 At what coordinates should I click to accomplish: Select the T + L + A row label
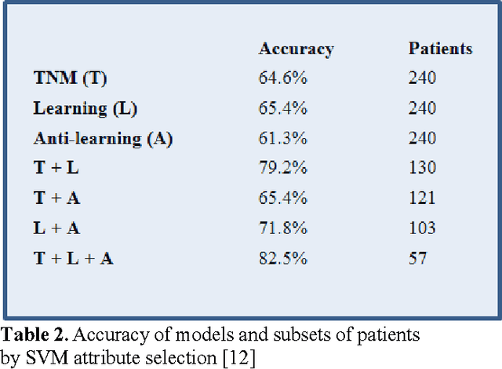[x=73, y=258]
